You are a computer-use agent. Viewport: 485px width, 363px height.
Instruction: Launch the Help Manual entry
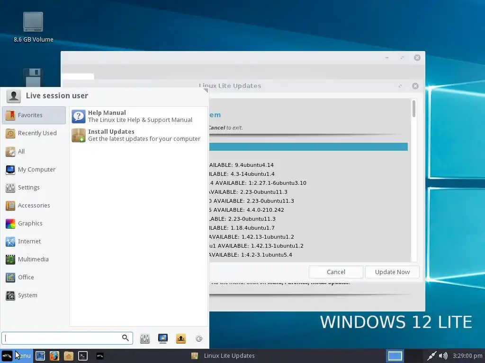[x=139, y=116]
